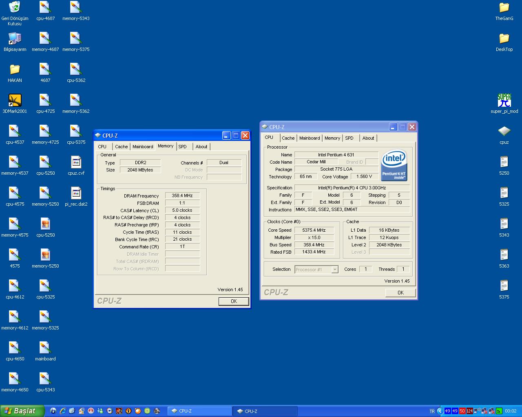Click the Command Rate 1T value

tap(182, 247)
